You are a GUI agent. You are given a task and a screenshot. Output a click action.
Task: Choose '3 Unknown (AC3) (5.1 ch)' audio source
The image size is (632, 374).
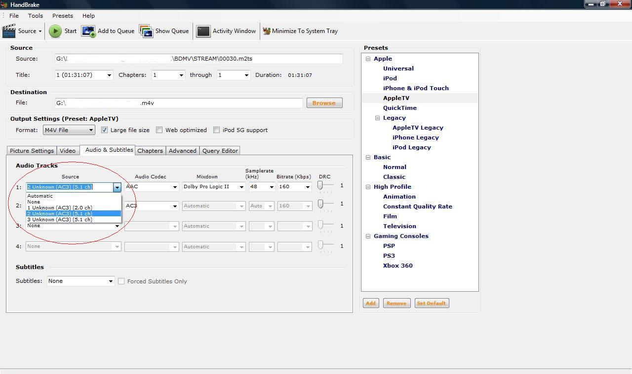[x=74, y=219]
